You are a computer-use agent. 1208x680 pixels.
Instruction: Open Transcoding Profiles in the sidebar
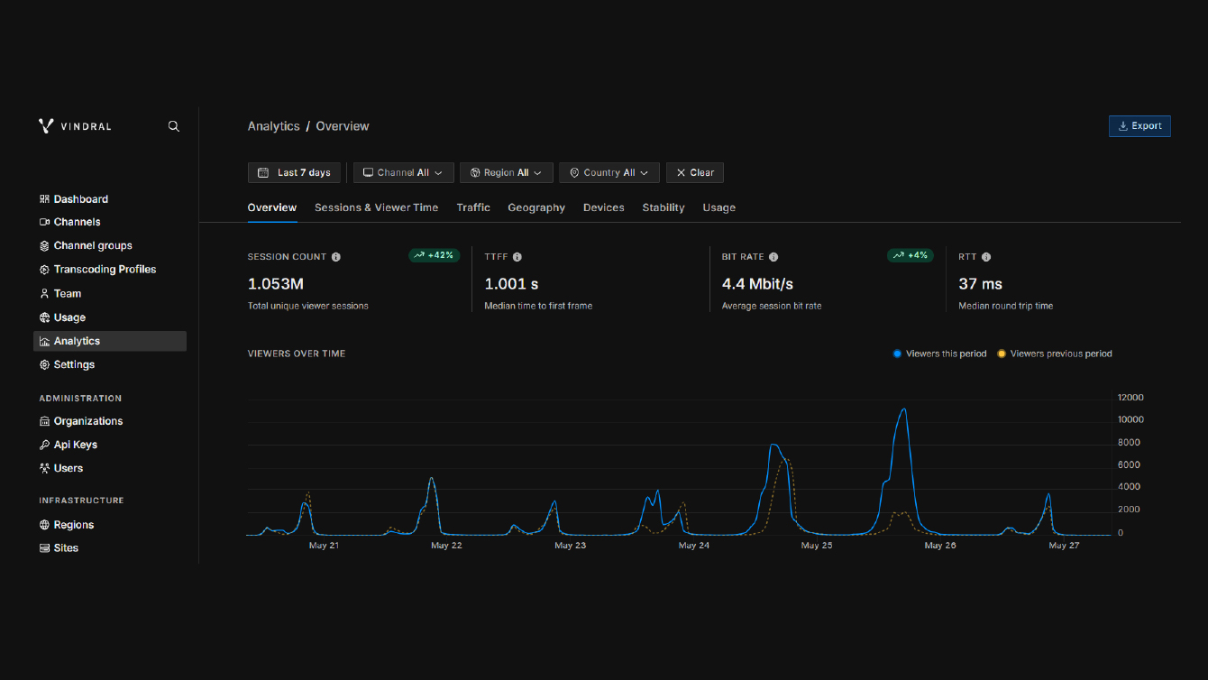pyautogui.click(x=105, y=270)
